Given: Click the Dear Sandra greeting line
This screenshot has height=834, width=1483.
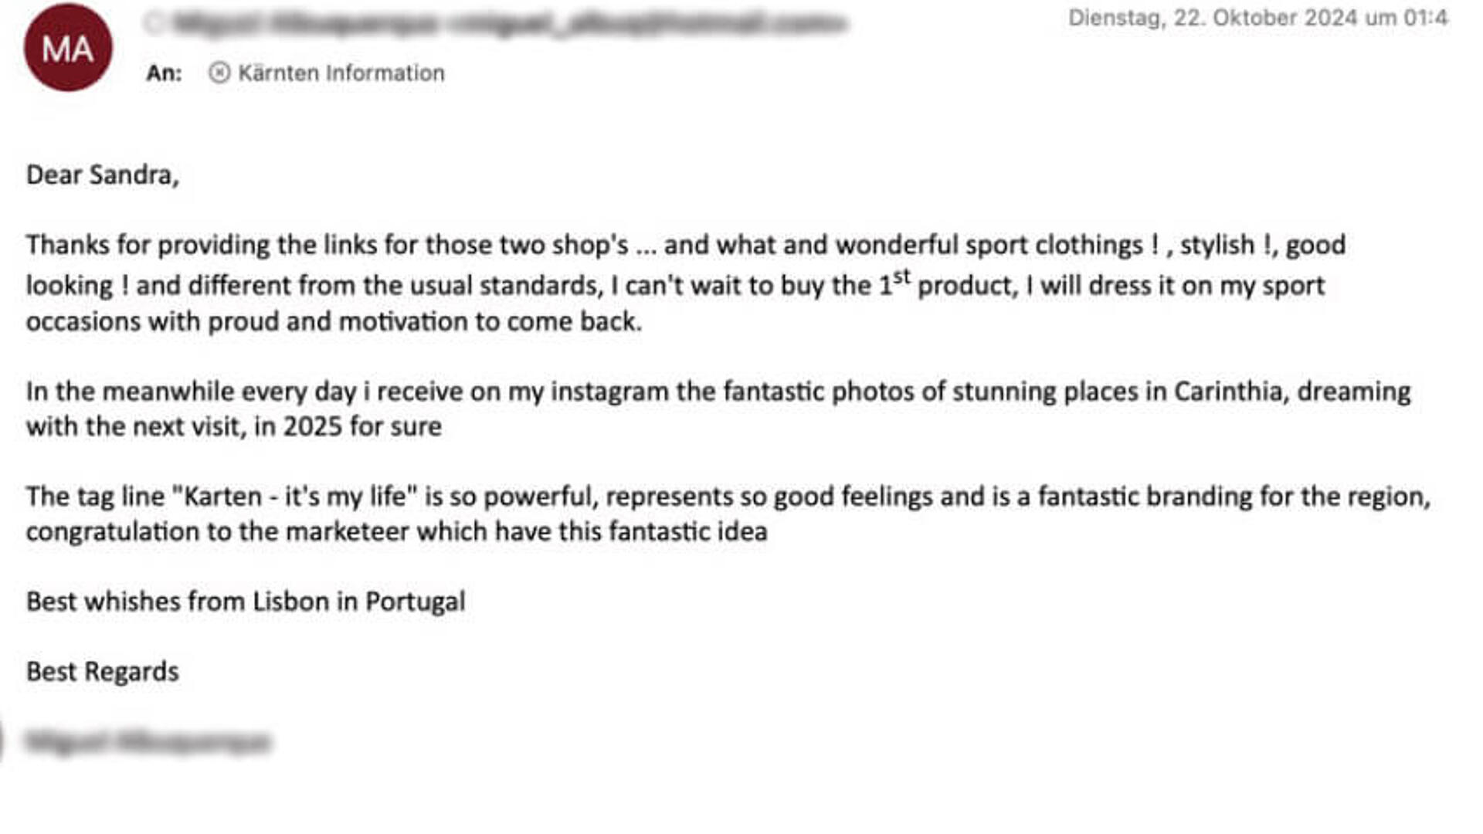Looking at the screenshot, I should tap(103, 175).
